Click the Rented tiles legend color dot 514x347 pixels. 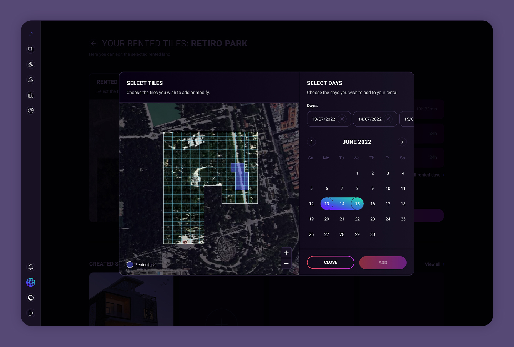(130, 264)
